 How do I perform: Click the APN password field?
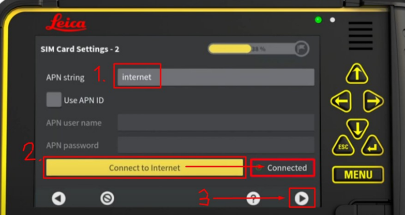coord(216,145)
